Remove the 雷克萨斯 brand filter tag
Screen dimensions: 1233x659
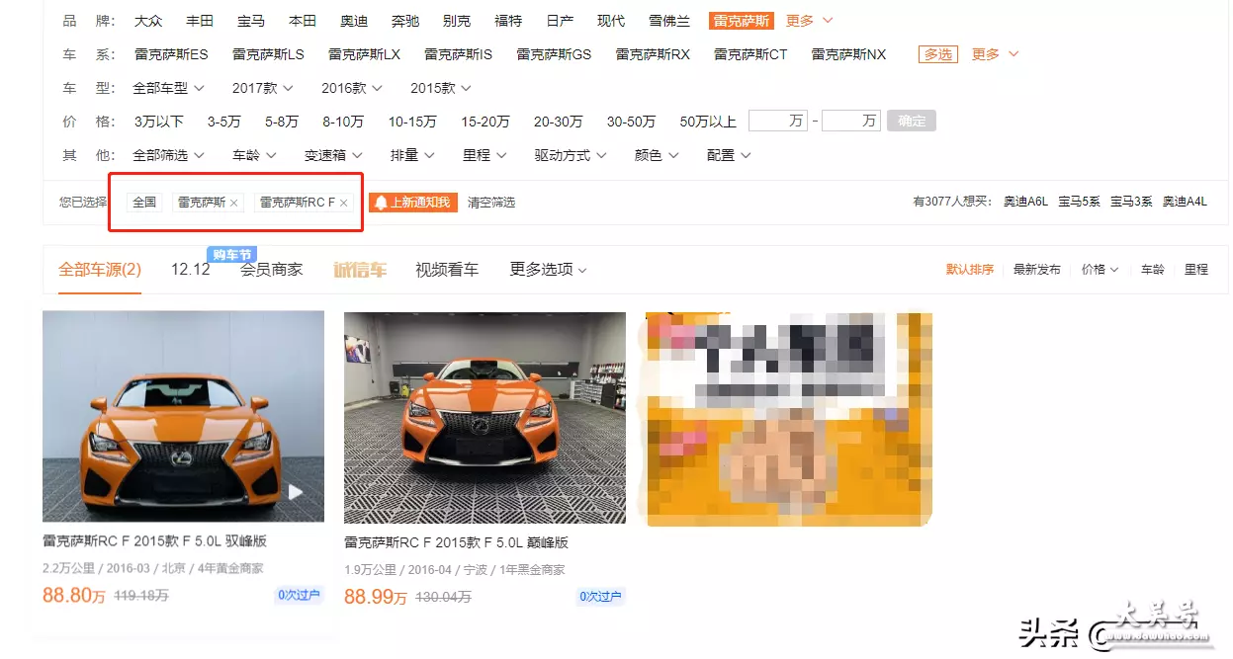234,203
